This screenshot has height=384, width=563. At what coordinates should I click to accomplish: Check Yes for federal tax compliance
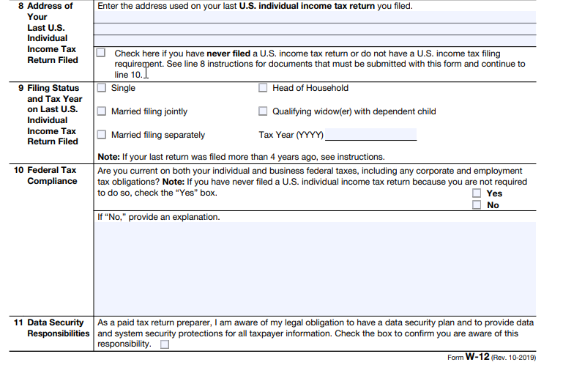[477, 193]
